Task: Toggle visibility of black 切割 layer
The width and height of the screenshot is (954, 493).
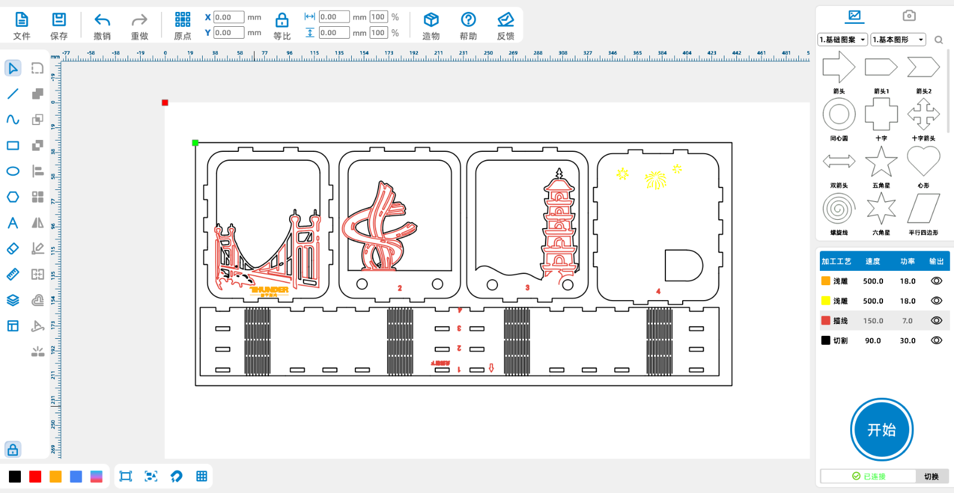Action: click(936, 341)
